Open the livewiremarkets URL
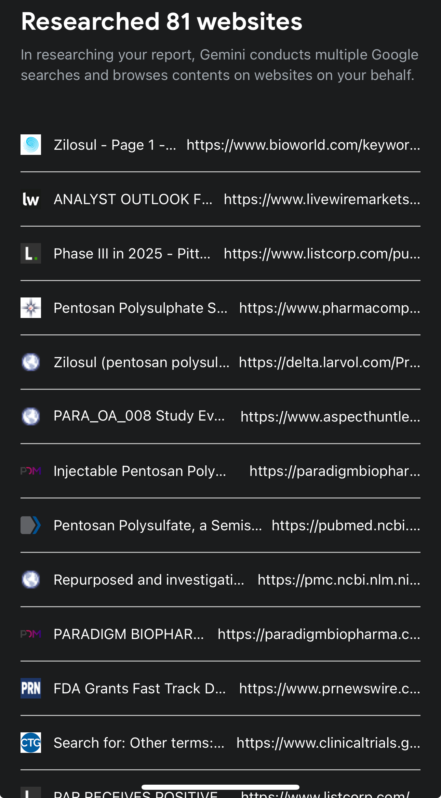Image resolution: width=441 pixels, height=798 pixels. (322, 199)
